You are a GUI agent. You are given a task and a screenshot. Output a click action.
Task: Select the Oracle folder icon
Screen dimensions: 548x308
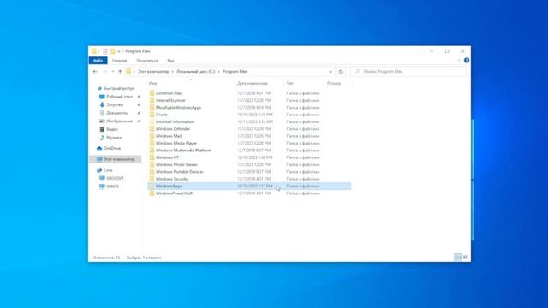click(152, 115)
